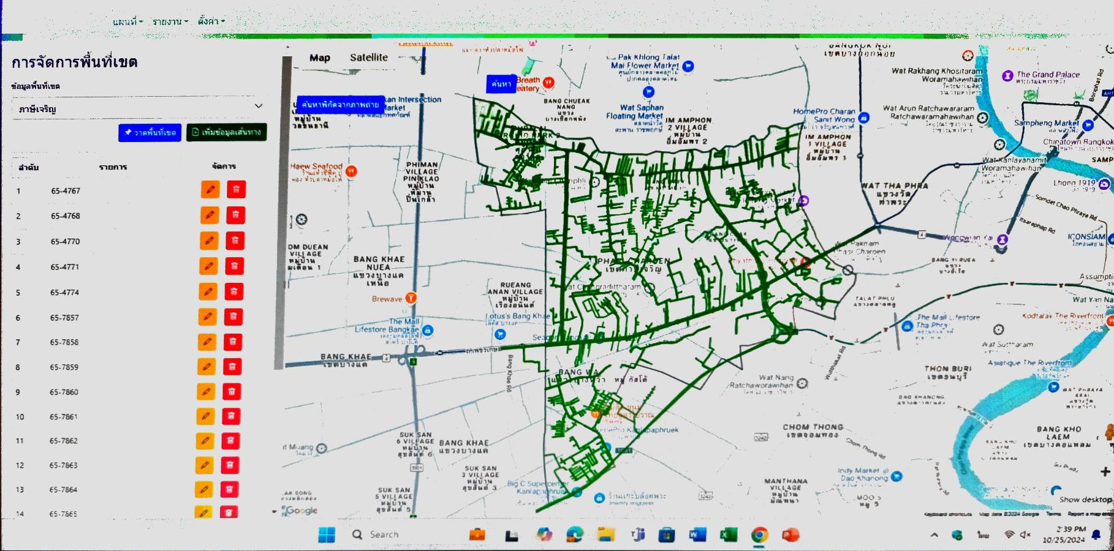Zoom in the map with the plus icon
The height and width of the screenshot is (551, 1114).
pyautogui.click(x=1104, y=471)
